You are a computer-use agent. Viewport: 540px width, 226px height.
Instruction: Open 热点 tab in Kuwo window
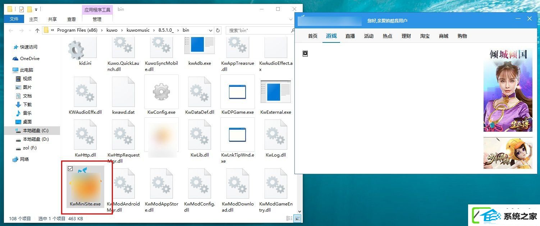[x=388, y=36]
